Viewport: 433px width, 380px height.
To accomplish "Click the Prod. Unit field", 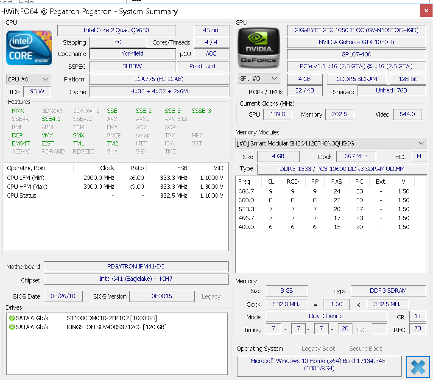I will [203, 66].
